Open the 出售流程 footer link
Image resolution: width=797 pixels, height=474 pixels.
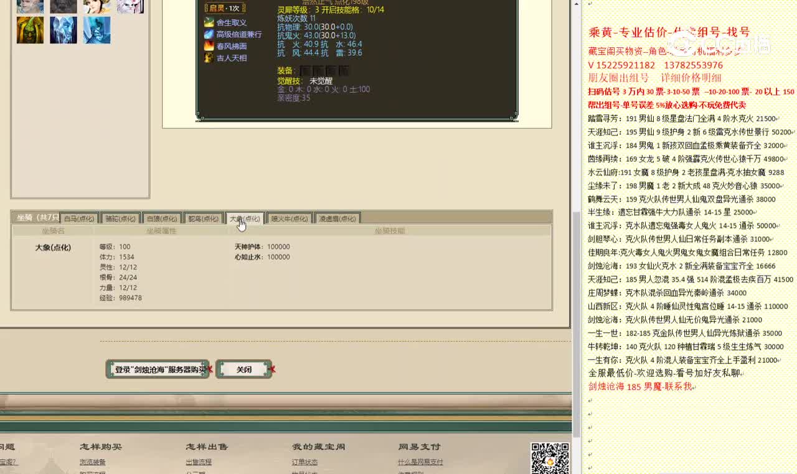click(199, 462)
